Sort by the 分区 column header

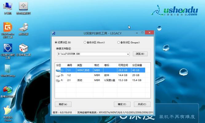[x=61, y=65]
